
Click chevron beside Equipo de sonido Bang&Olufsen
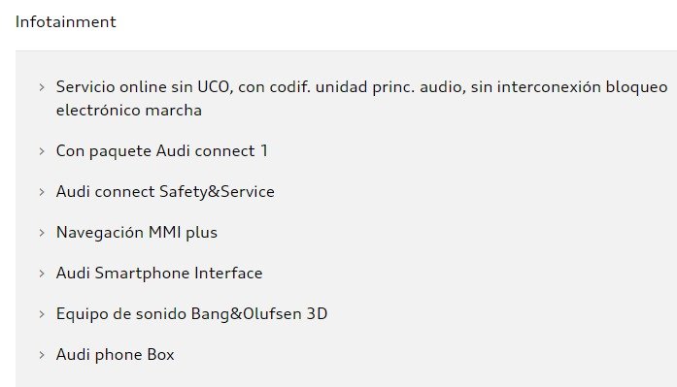(x=42, y=314)
